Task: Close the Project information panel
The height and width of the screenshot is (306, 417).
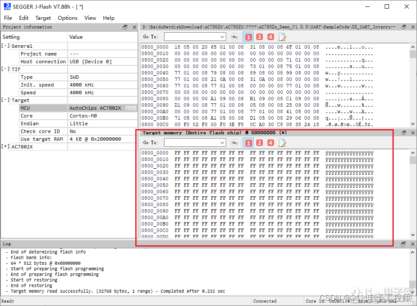Action: click(x=134, y=27)
